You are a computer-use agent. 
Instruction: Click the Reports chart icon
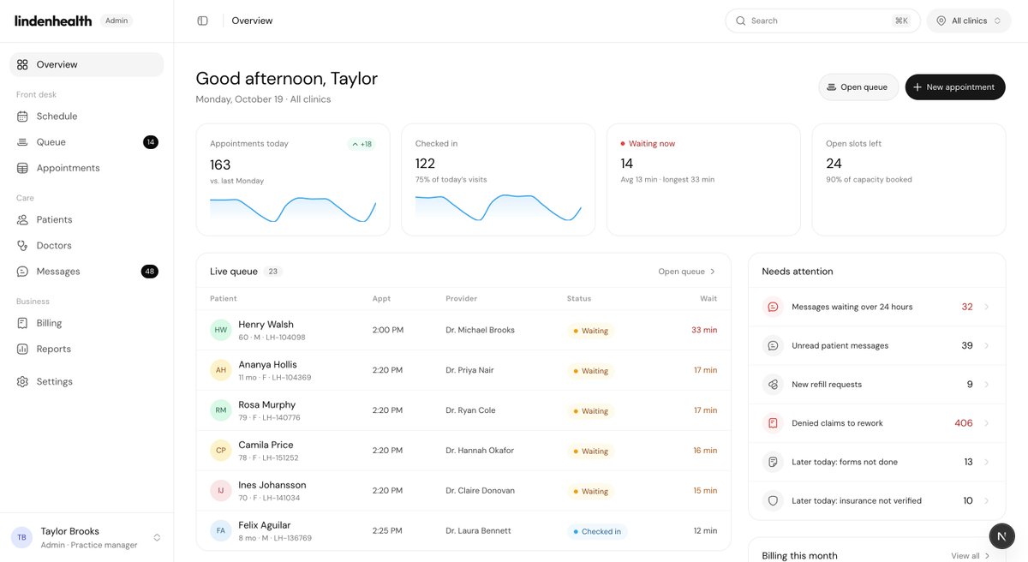pyautogui.click(x=22, y=349)
